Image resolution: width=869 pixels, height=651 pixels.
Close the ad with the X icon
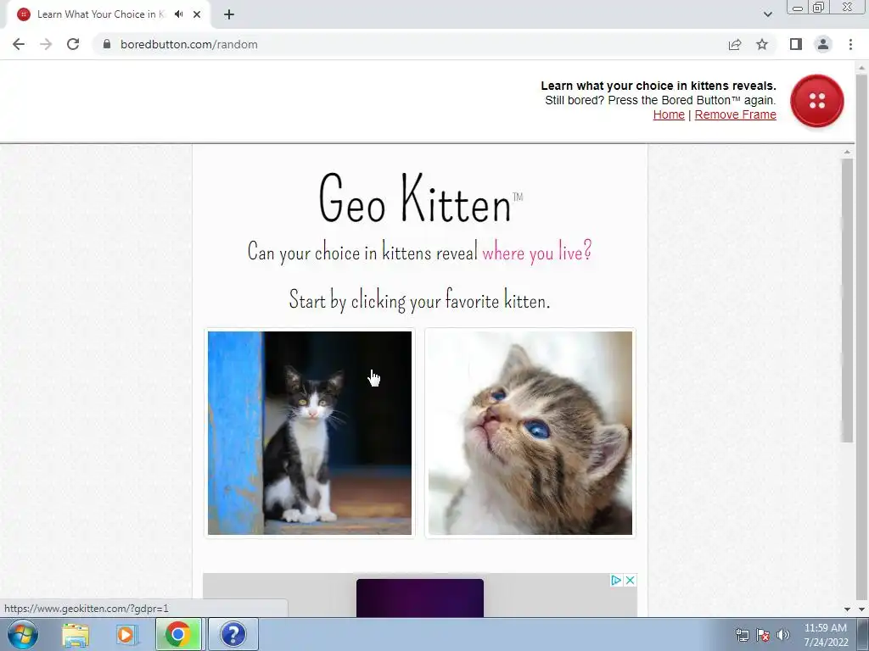click(x=631, y=580)
